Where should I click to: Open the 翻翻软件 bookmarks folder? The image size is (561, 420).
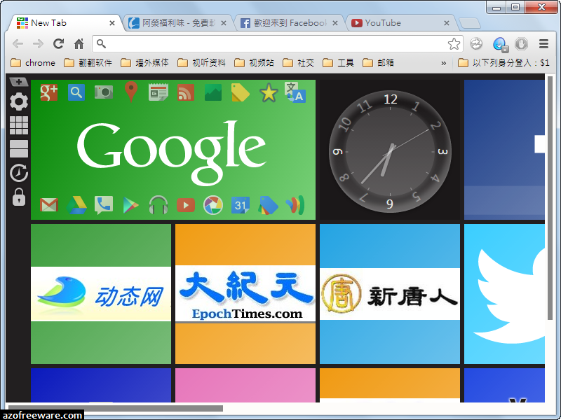tap(88, 63)
